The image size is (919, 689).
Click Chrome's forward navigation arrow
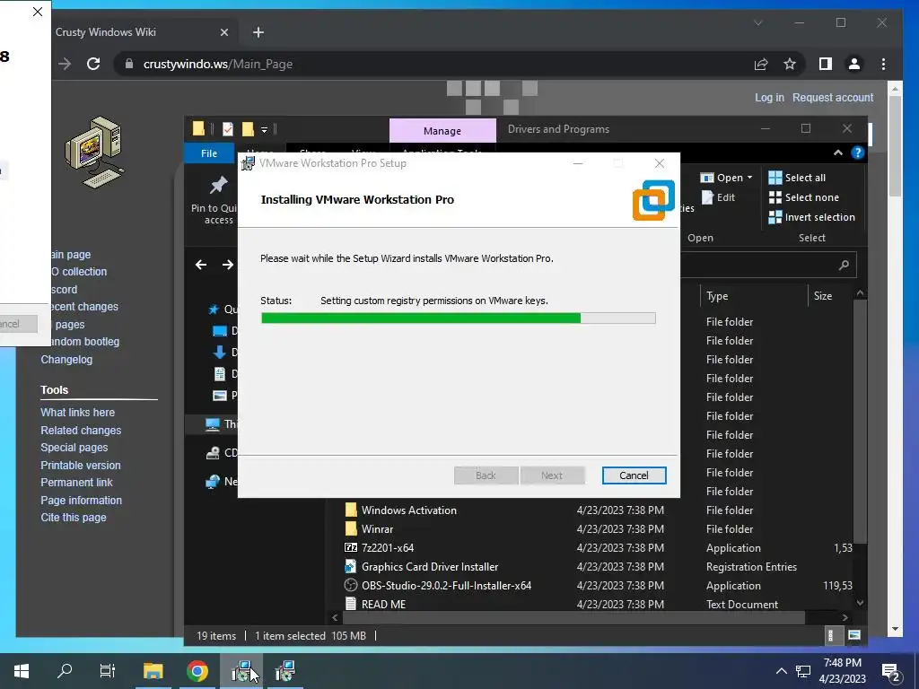coord(65,64)
